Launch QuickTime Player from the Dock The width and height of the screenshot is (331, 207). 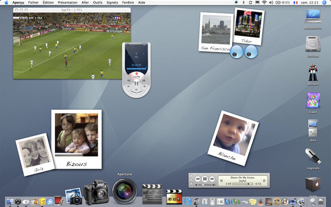click(x=188, y=201)
